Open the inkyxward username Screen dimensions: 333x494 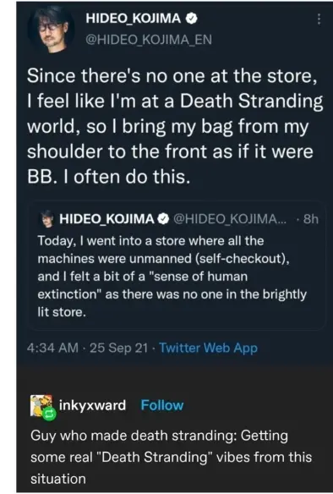point(92,405)
